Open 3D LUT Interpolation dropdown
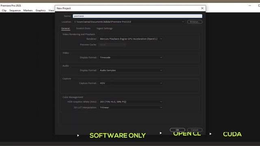Viewport: 260px width, 146px height. 131,107
